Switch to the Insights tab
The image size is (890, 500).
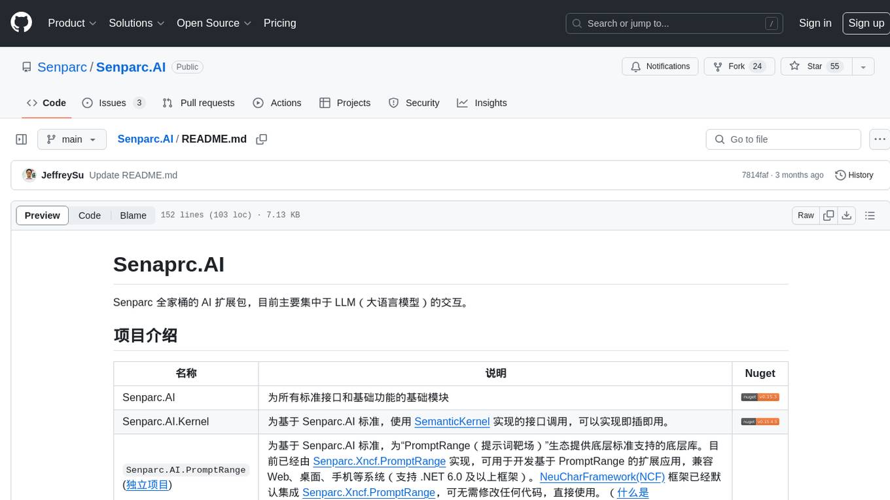click(x=482, y=103)
